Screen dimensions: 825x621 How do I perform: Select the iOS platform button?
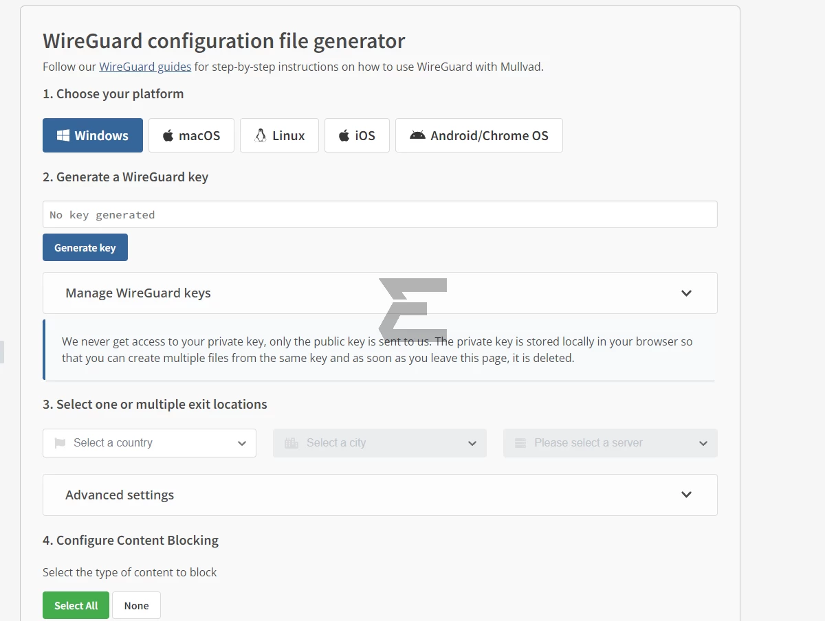[x=357, y=135]
